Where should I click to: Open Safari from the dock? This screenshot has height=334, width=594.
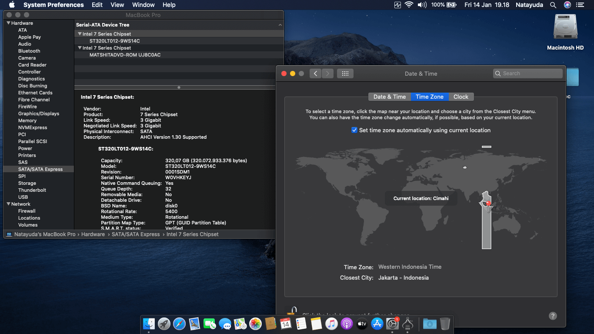tap(179, 324)
